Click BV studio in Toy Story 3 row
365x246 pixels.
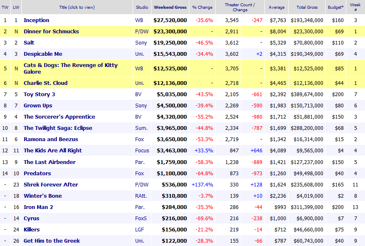[x=138, y=94]
